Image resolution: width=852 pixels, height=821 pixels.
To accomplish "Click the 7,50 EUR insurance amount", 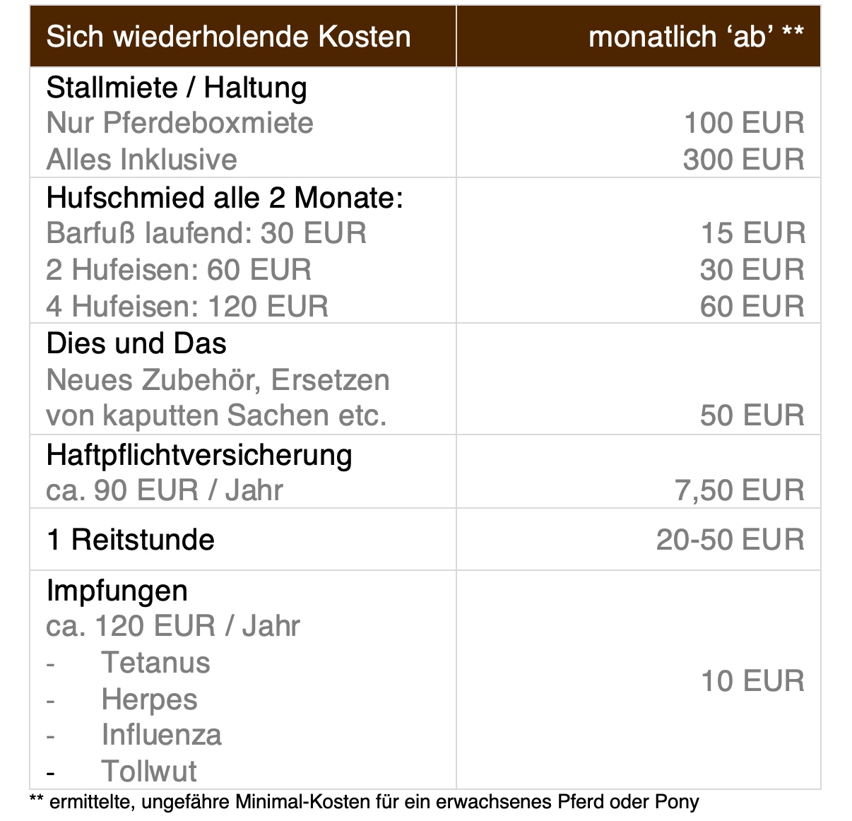I will click(740, 490).
